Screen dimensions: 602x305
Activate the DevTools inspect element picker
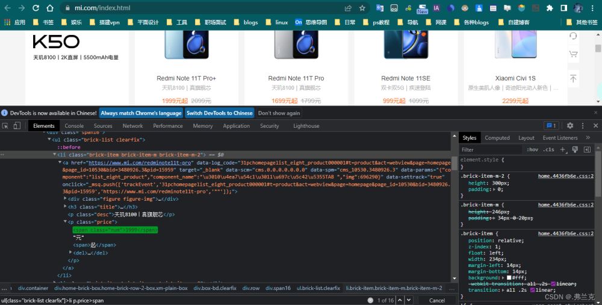5,126
